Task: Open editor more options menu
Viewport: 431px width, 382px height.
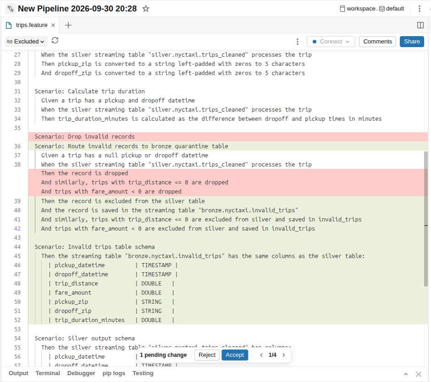Action: point(298,42)
